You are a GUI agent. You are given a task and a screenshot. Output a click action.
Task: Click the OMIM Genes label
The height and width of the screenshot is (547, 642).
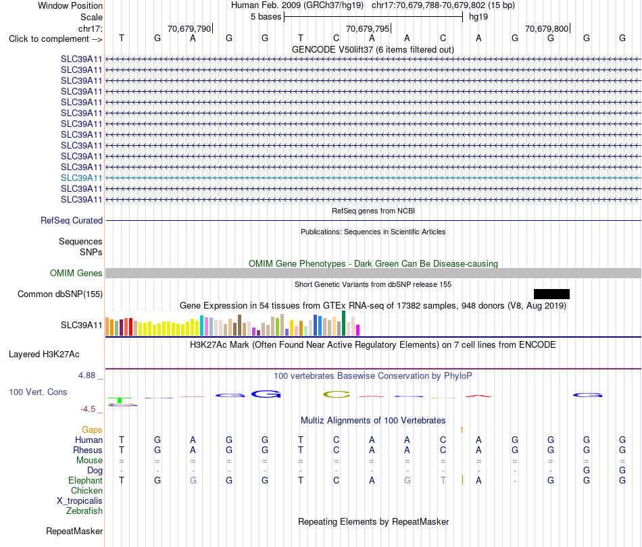76,273
